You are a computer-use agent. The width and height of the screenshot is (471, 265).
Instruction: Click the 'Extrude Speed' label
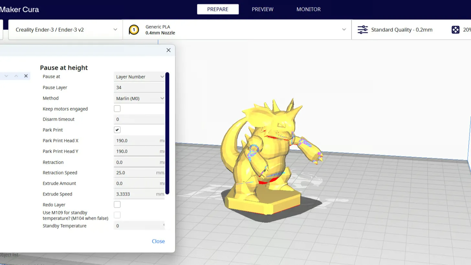click(x=57, y=194)
